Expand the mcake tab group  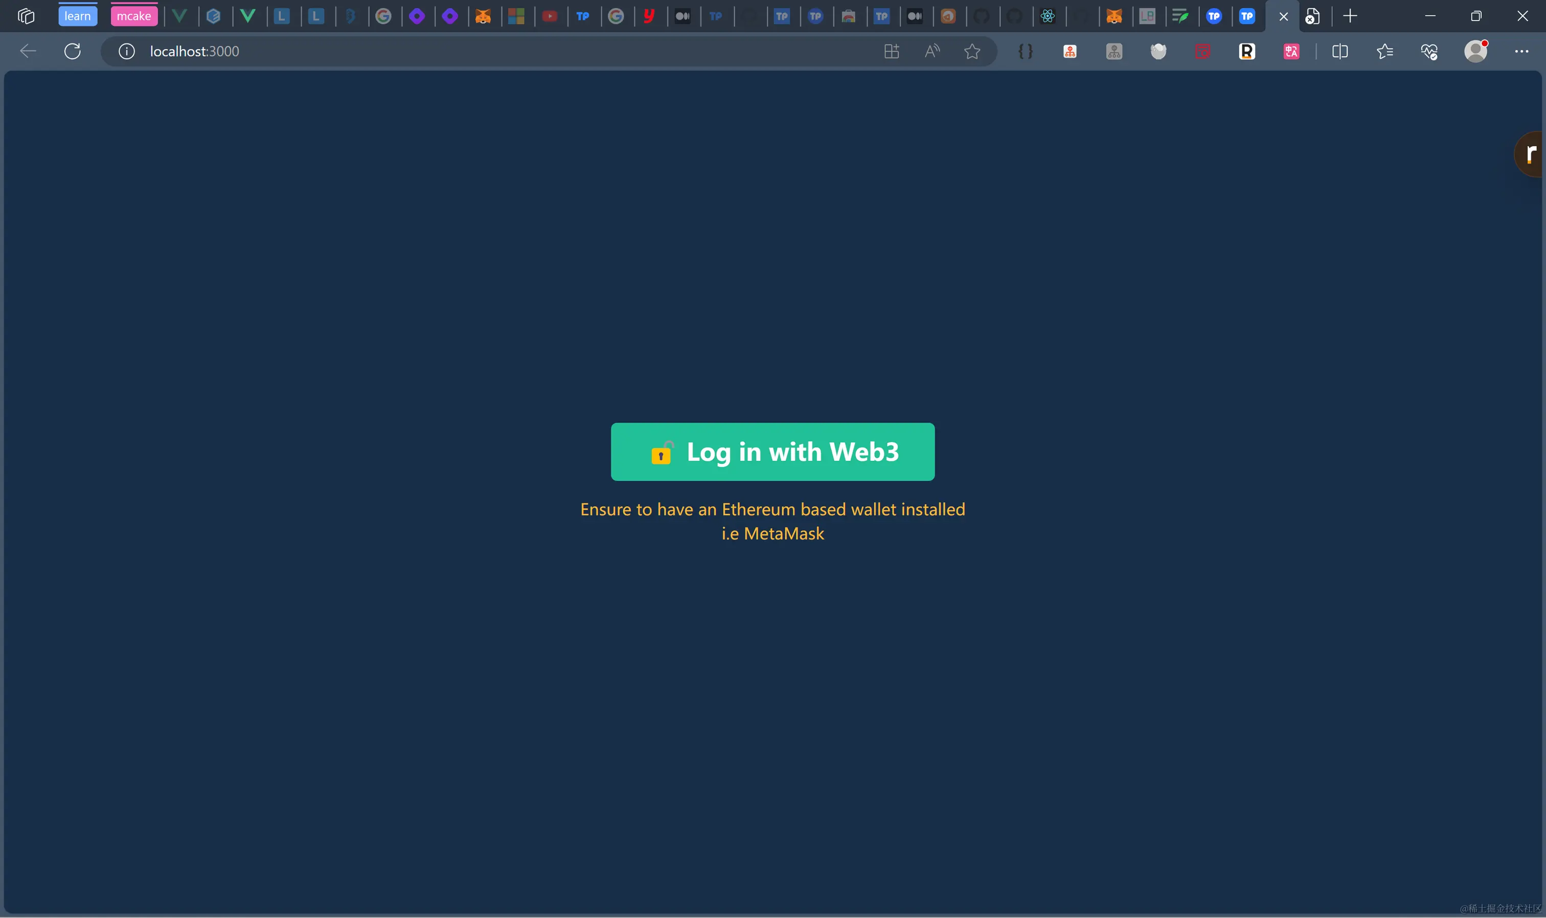click(133, 16)
